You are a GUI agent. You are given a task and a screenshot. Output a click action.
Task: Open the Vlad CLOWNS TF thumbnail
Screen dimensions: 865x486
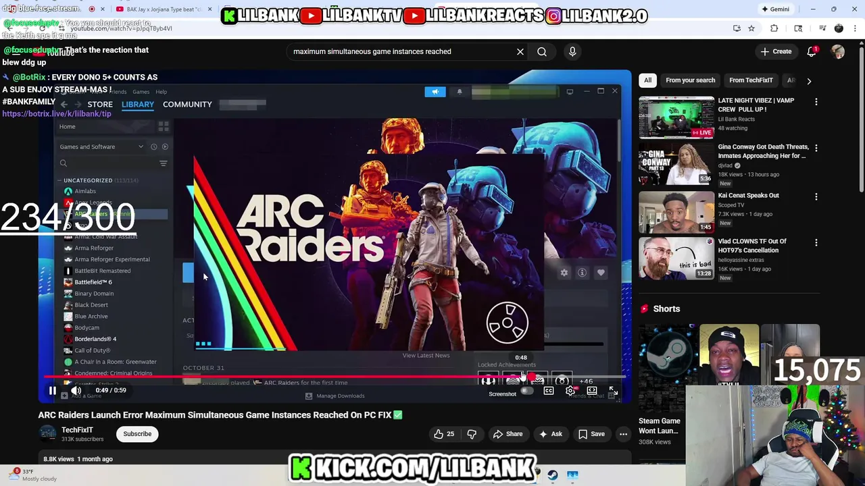pos(676,257)
